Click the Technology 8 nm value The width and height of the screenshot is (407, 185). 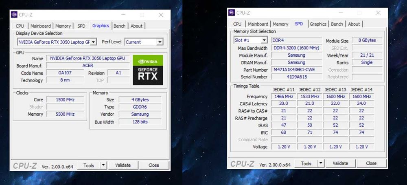(65, 80)
